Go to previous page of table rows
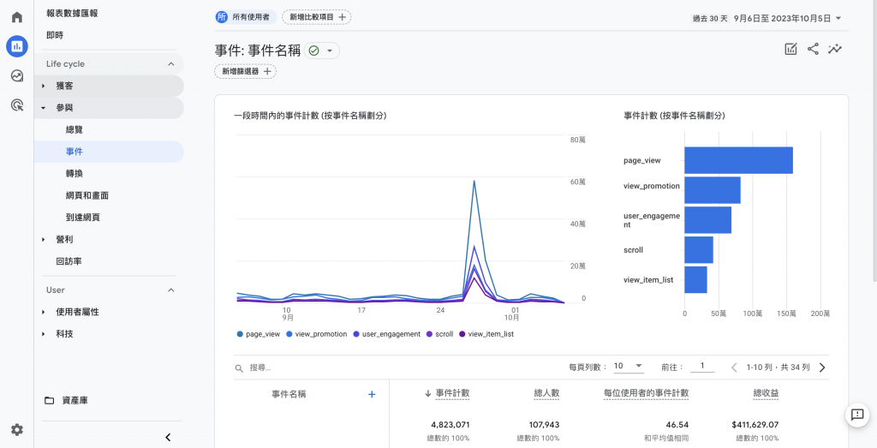 (x=734, y=367)
